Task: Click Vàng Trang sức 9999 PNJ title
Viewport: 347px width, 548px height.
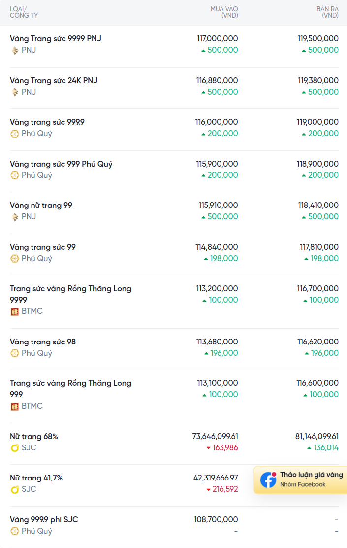Action: [56, 38]
